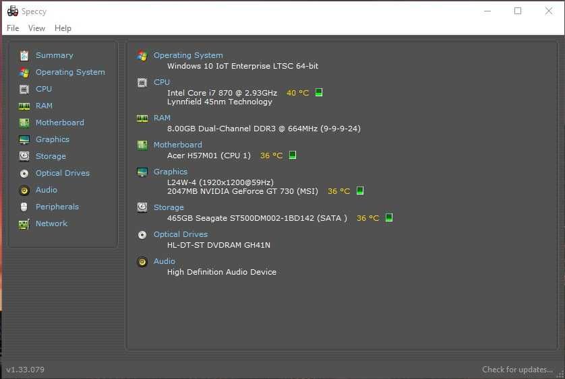Click the green temperature indicator next to CPU 40 °C
Screen dimensions: 565x379
click(x=319, y=92)
